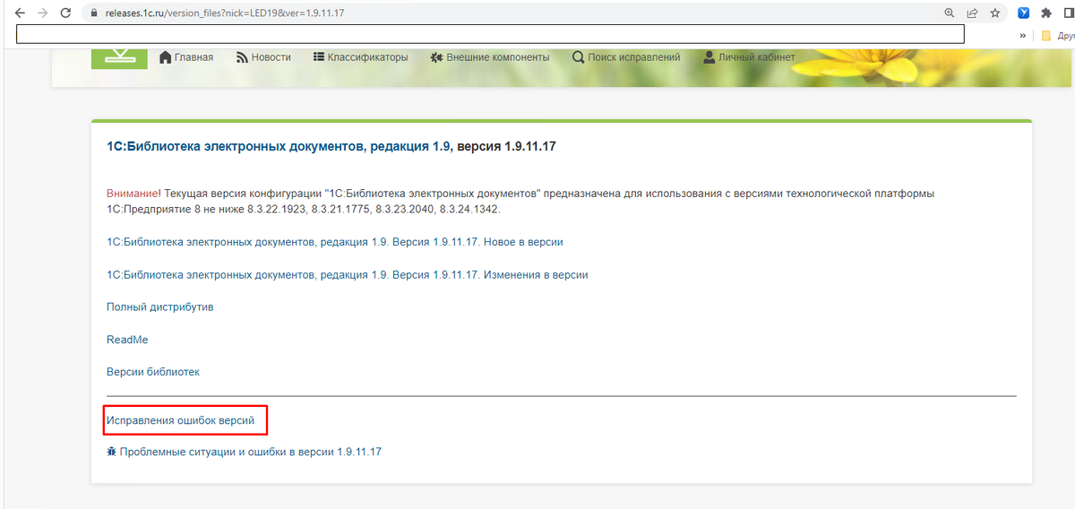Click the browser forward arrow
The image size is (1075, 509).
point(43,13)
